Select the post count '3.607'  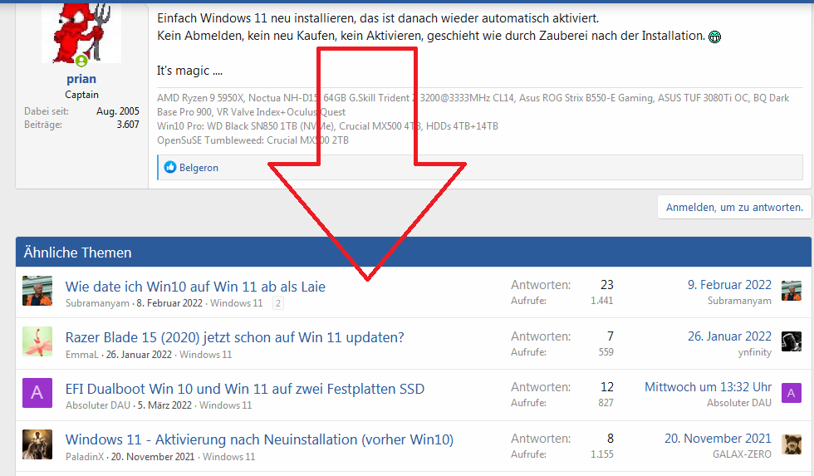coord(128,125)
